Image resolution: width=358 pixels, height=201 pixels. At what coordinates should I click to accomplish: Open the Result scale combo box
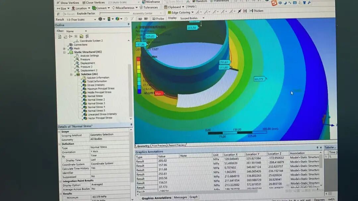coord(81,20)
